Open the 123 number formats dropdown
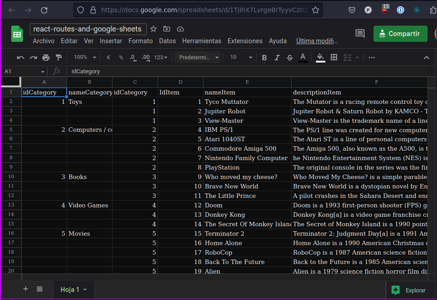437x300 pixels. click(161, 58)
